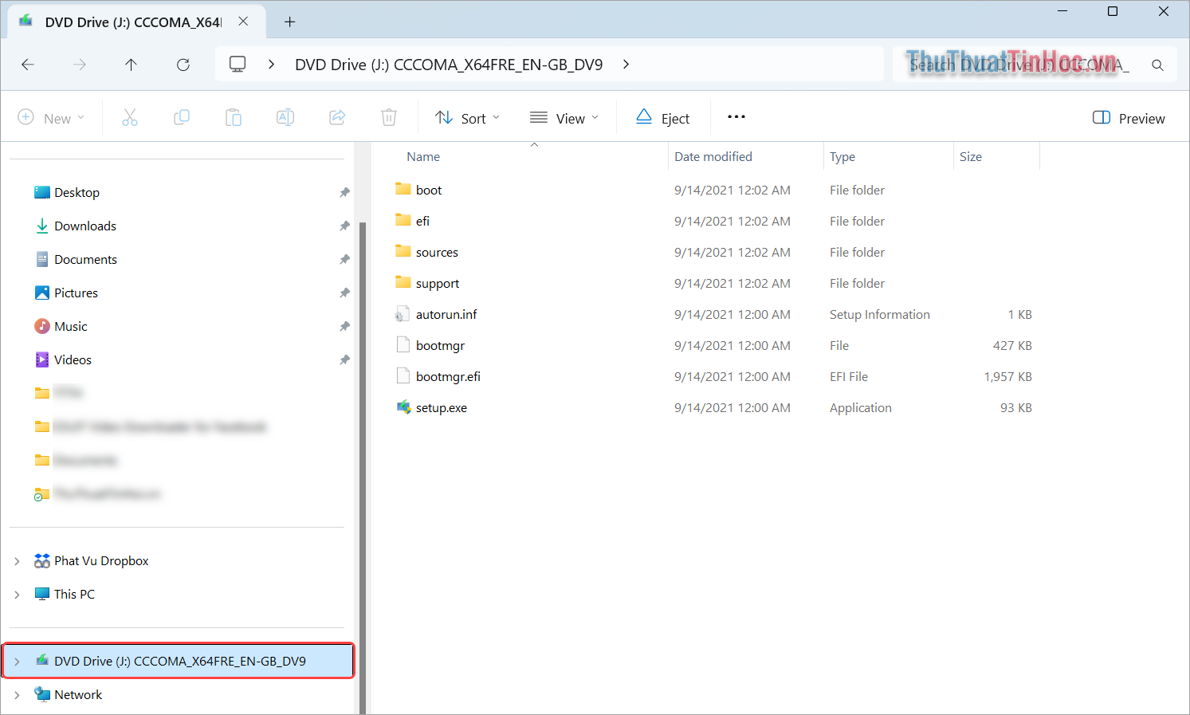Click the Delete trash icon
The height and width of the screenshot is (715, 1190).
coord(389,118)
